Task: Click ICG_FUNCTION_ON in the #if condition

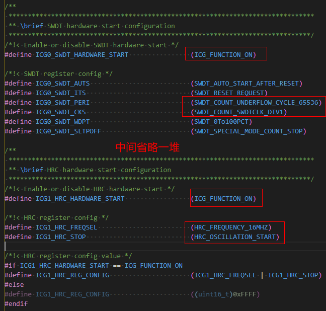Action: (153, 266)
